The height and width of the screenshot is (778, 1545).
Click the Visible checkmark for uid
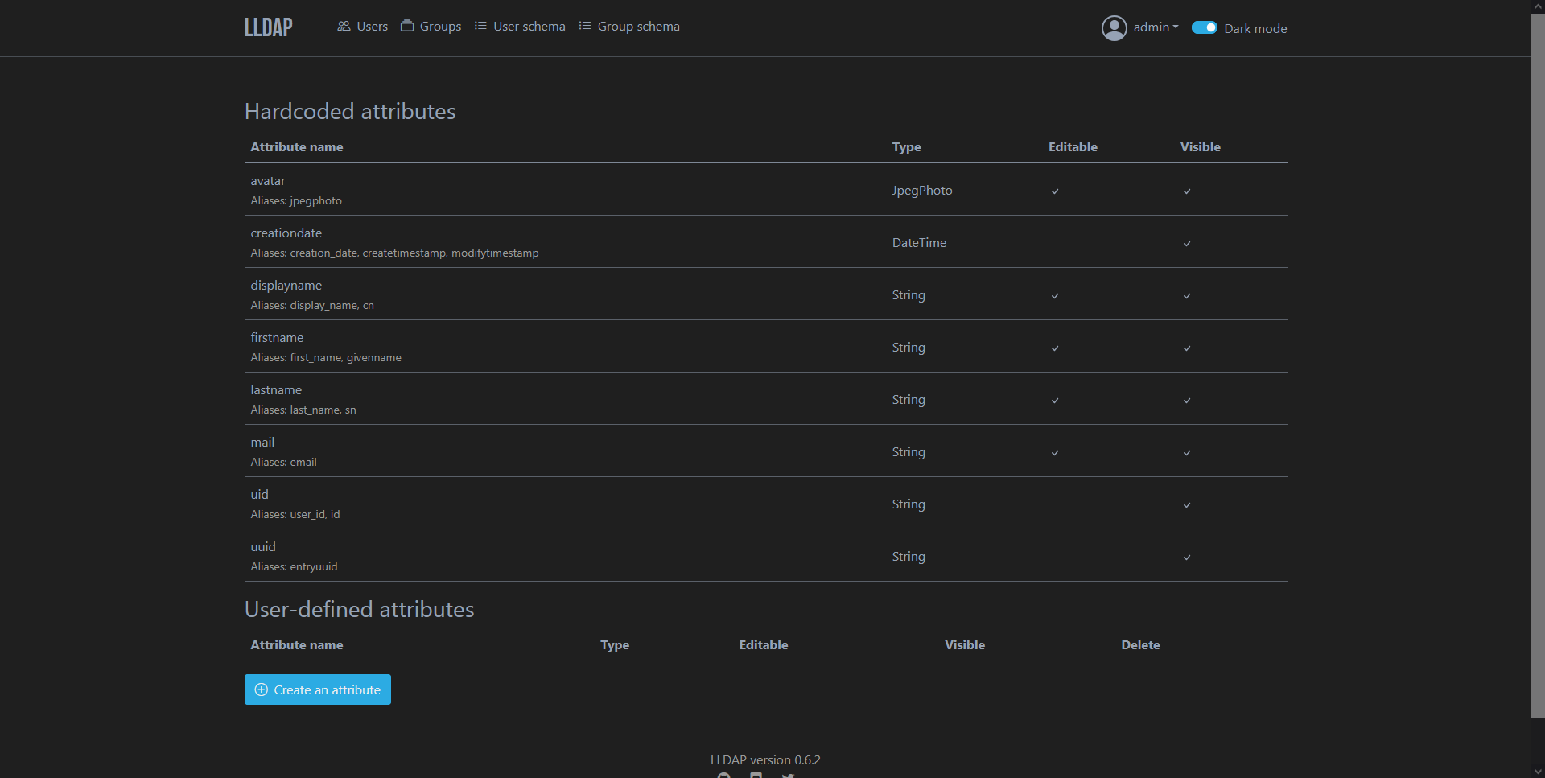click(x=1187, y=505)
